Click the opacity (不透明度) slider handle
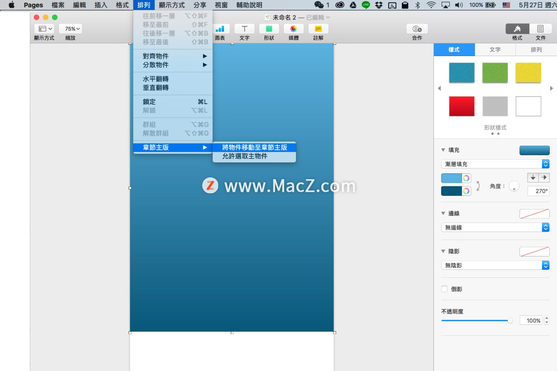The height and width of the screenshot is (371, 557). point(510,320)
